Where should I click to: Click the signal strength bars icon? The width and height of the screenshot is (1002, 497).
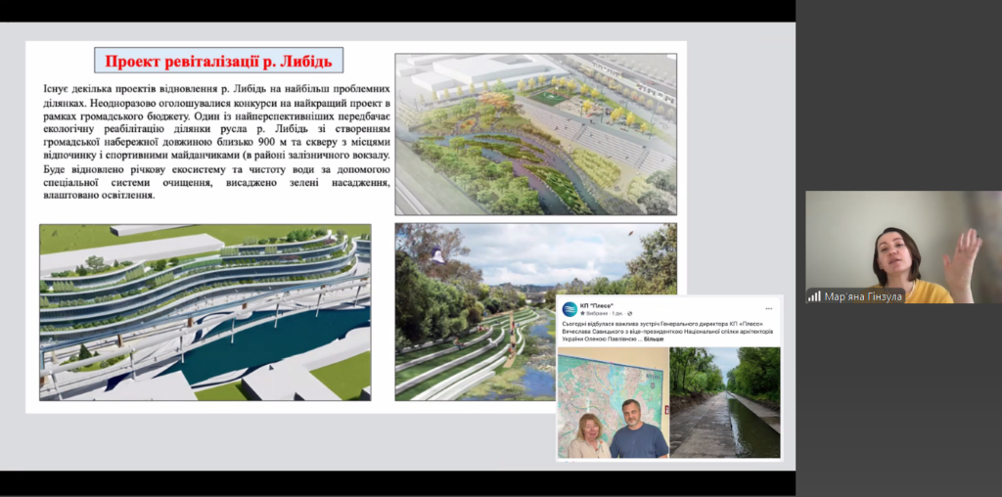(x=814, y=295)
